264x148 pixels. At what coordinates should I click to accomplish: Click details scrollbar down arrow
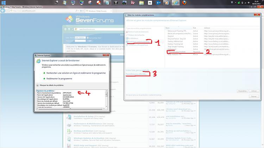coord(106,106)
